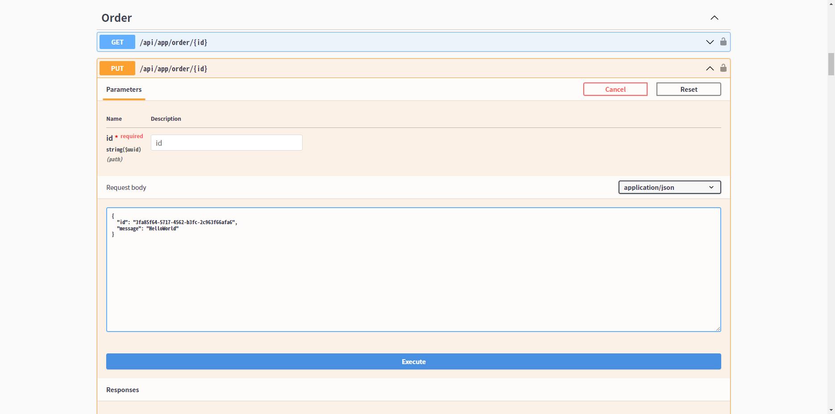Collapse the PUT /api/app/order/{id} operation
This screenshot has width=835, height=414.
pos(709,68)
